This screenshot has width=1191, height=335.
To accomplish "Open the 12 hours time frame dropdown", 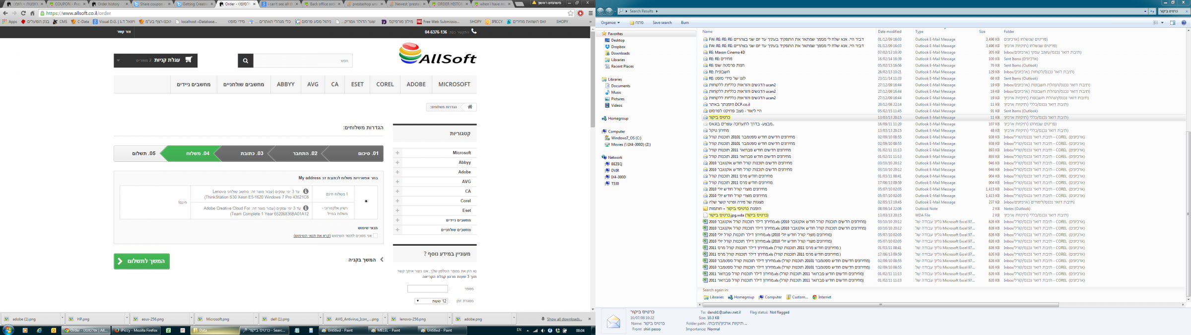I will point(431,301).
